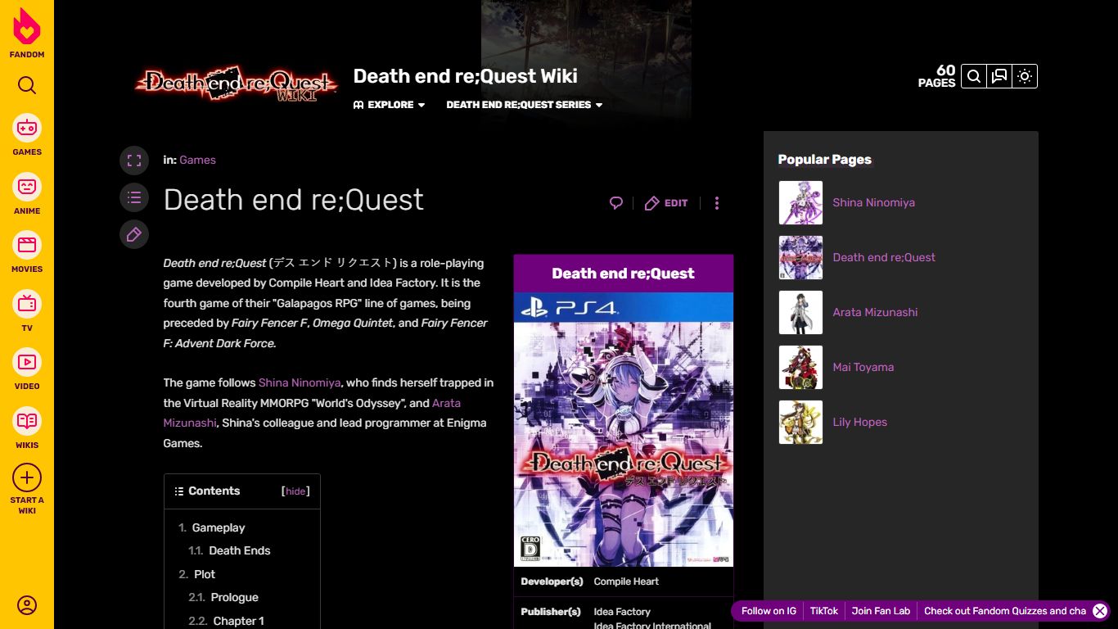Viewport: 1118px width, 629px height.
Task: Open the Movies category icon
Action: 27,245
